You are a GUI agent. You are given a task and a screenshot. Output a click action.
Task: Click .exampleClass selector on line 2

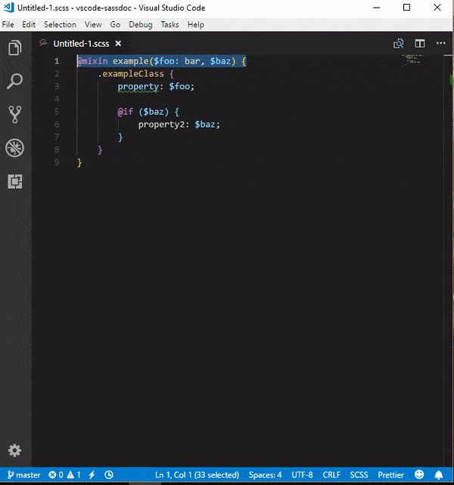(x=131, y=73)
